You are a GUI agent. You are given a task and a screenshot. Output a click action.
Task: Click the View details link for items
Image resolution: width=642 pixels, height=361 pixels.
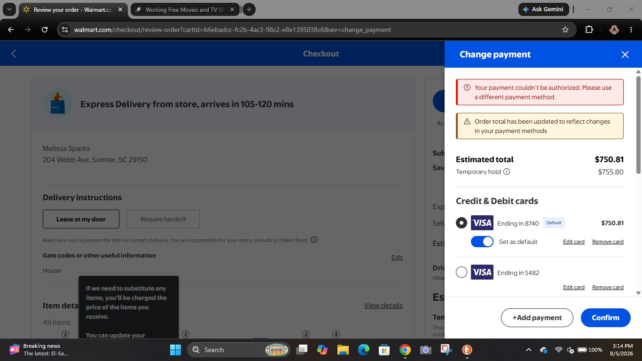pos(384,306)
